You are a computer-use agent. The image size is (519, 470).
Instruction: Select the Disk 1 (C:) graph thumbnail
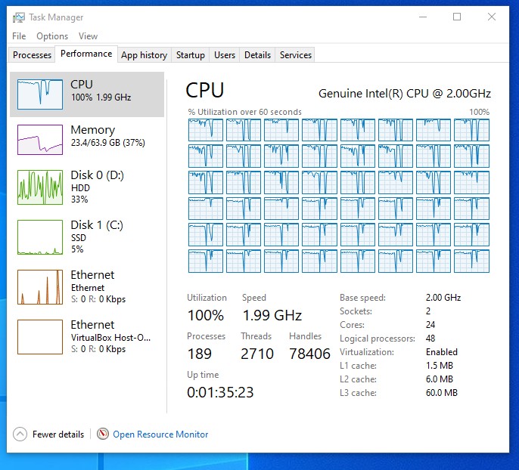(x=40, y=237)
